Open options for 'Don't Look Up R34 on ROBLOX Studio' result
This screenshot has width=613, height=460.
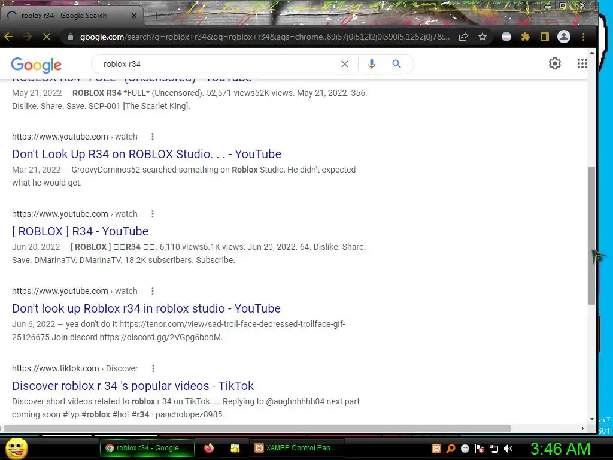click(x=153, y=137)
